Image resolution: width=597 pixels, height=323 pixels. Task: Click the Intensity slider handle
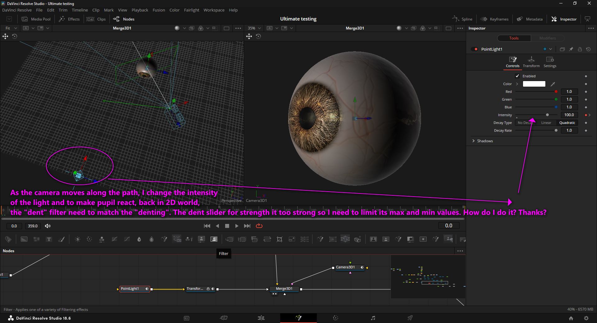(547, 115)
